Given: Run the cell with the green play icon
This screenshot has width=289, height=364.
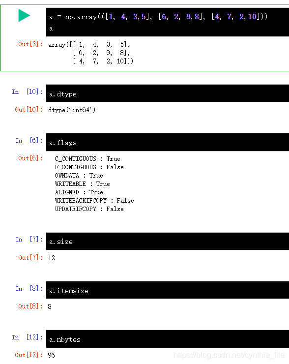Looking at the screenshot, I should pyautogui.click(x=24, y=15).
